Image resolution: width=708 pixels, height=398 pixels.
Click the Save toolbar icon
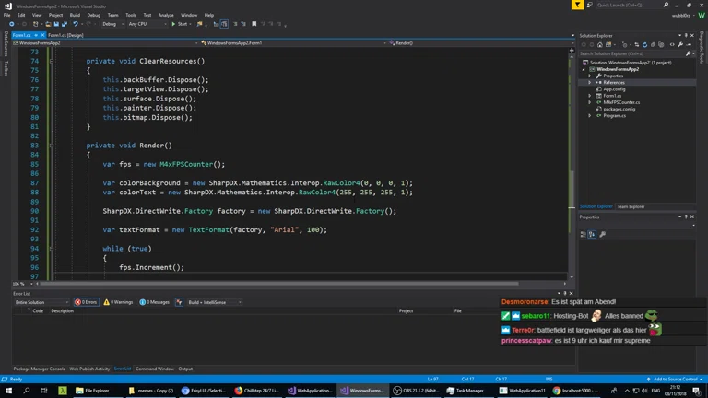(x=56, y=24)
